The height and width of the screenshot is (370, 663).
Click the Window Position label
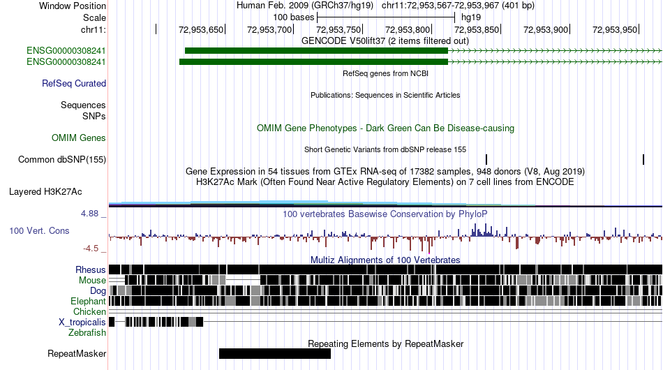(x=73, y=6)
